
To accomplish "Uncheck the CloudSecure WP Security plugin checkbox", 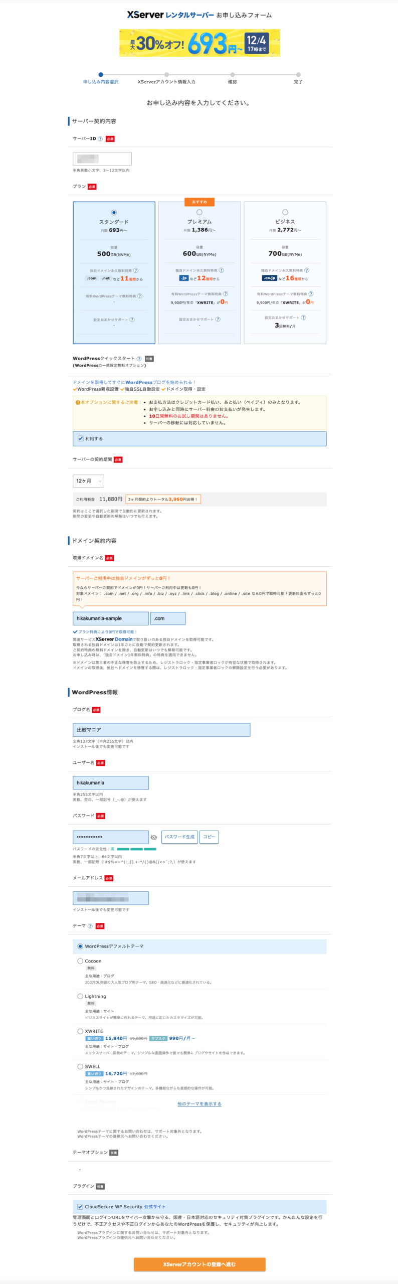I will click(80, 1206).
